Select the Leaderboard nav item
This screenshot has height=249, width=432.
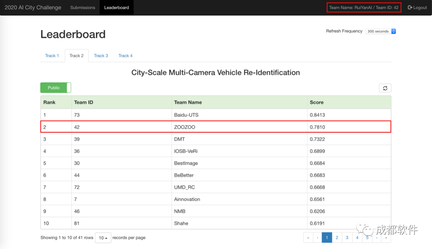[x=116, y=8]
